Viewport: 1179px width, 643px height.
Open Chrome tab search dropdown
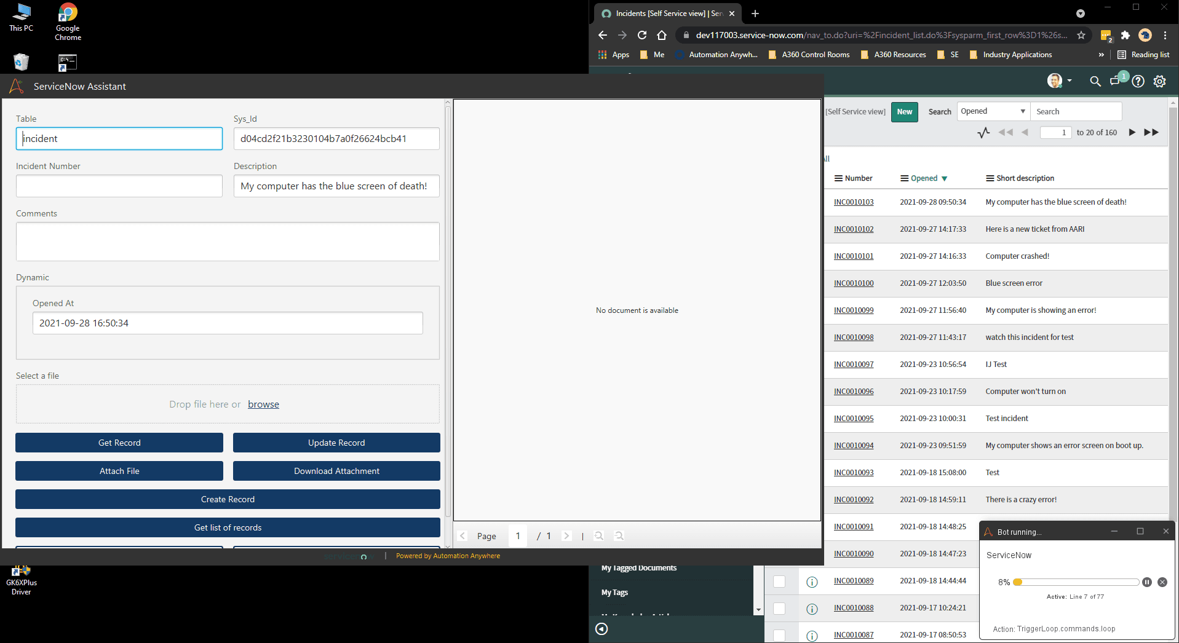(x=1081, y=14)
